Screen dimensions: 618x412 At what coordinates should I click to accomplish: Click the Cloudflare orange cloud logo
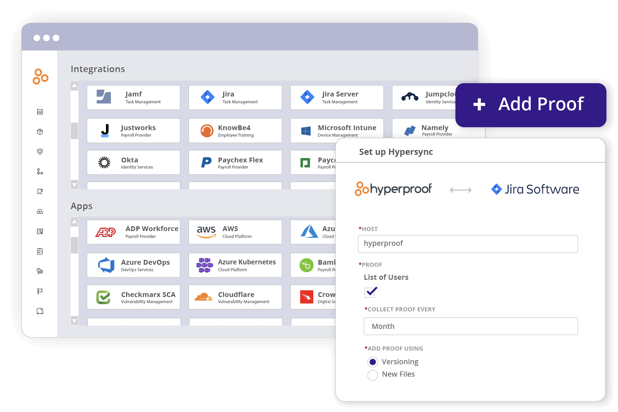(x=204, y=297)
